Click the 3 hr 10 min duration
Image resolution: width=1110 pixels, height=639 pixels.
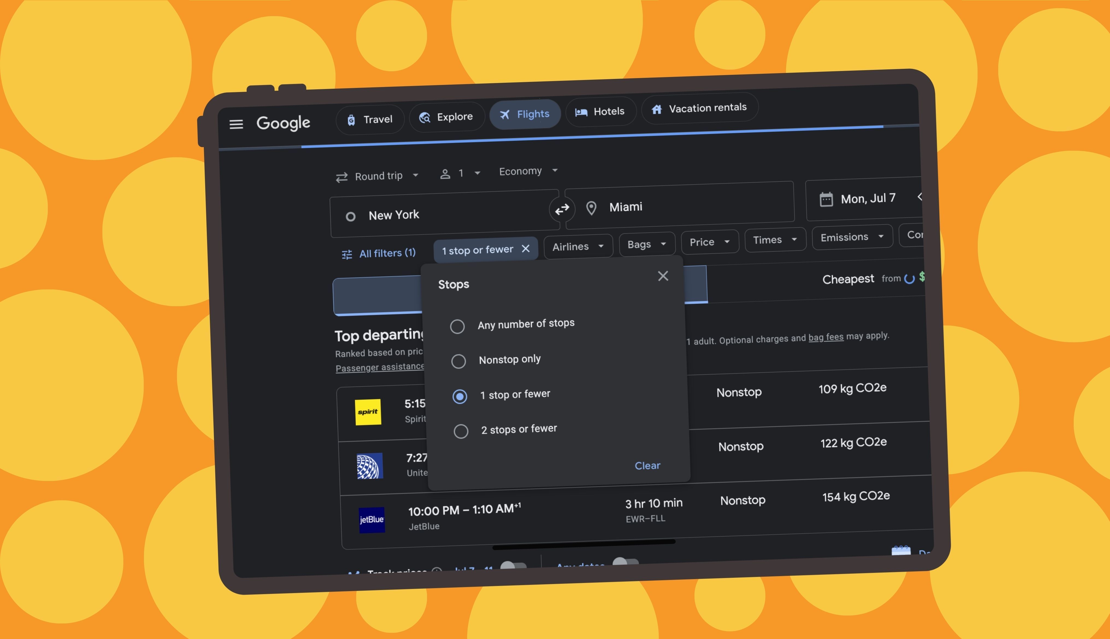(654, 503)
